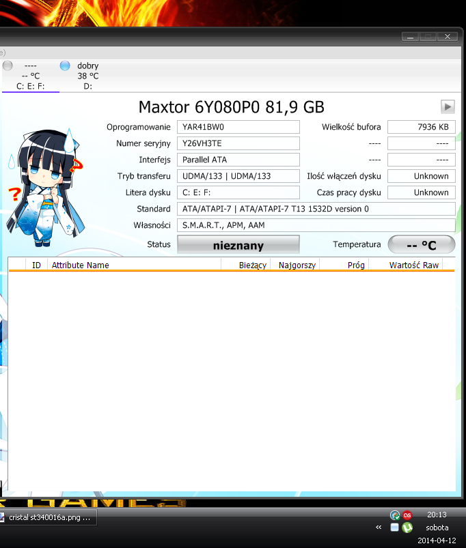This screenshot has width=466, height=548.
Task: Minimize the CrystalDiskInfo window
Action: point(410,37)
